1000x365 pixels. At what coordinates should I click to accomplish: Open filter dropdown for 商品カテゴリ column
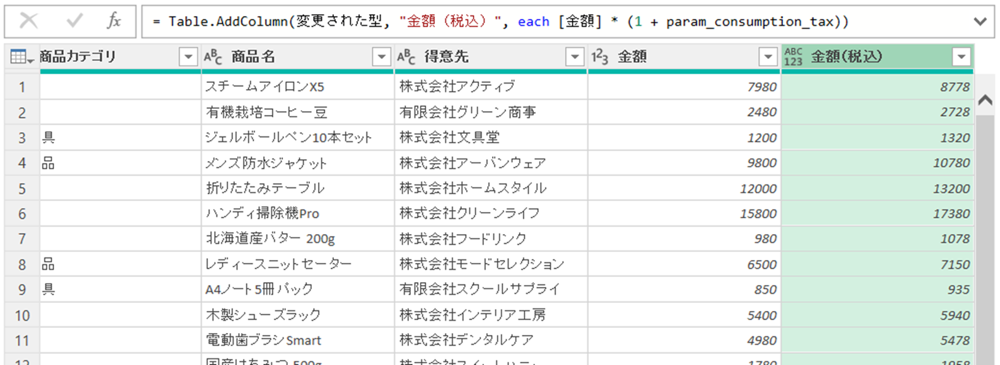[x=188, y=57]
